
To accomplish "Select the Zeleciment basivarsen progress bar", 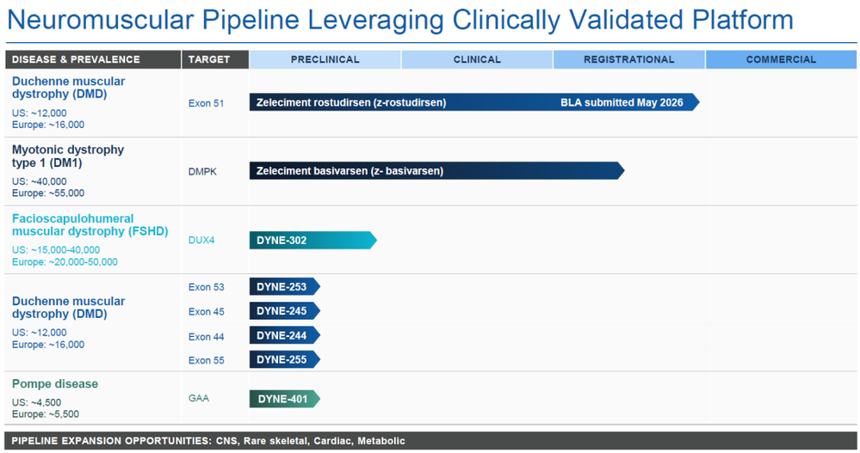I will (x=437, y=171).
